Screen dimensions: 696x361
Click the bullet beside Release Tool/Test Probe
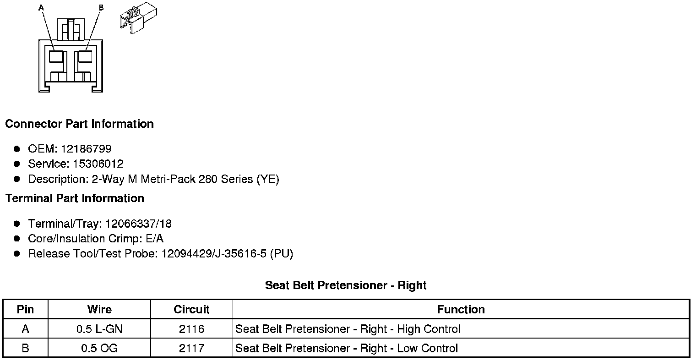coord(17,253)
